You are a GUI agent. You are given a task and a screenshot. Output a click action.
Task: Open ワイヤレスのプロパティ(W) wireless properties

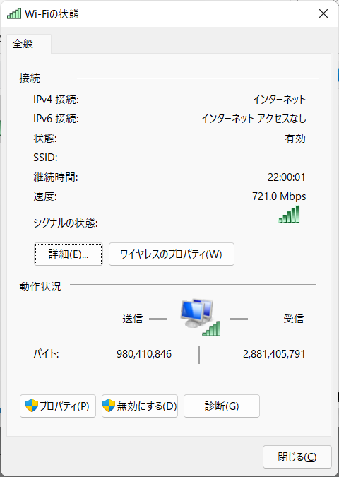(172, 254)
